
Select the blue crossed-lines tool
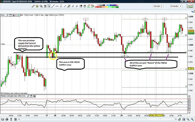(x=73, y=6)
